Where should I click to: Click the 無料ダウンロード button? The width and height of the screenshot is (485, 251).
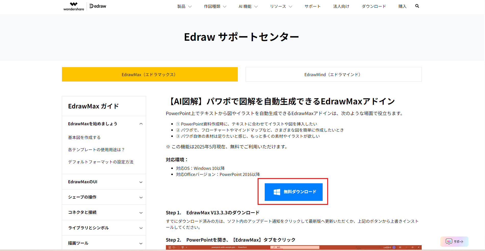click(294, 192)
